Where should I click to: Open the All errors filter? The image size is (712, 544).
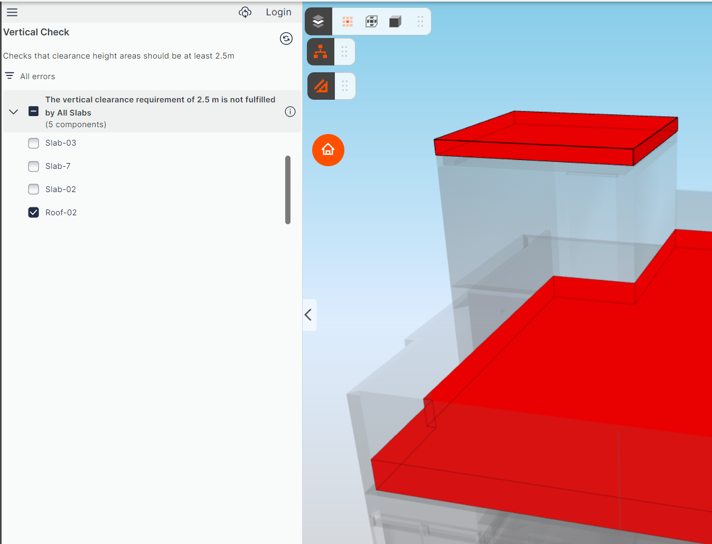tap(30, 77)
